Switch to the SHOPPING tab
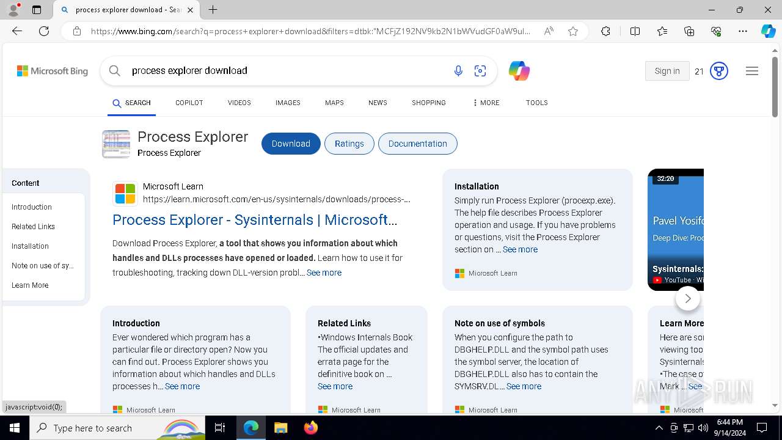Viewport: 782px width, 440px height. [x=429, y=103]
